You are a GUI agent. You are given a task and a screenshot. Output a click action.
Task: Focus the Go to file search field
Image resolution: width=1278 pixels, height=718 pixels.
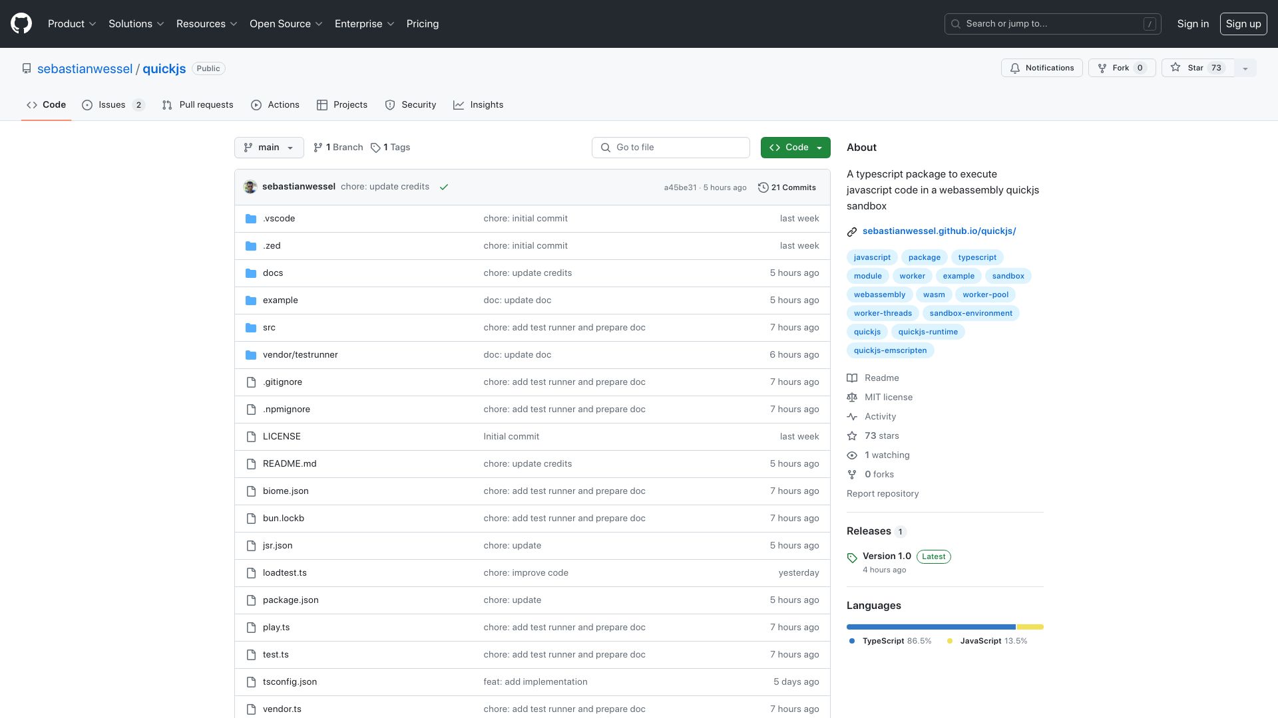[x=670, y=148]
